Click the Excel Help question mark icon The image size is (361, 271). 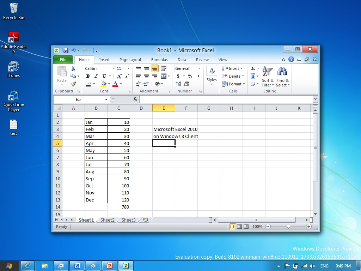tap(291, 59)
